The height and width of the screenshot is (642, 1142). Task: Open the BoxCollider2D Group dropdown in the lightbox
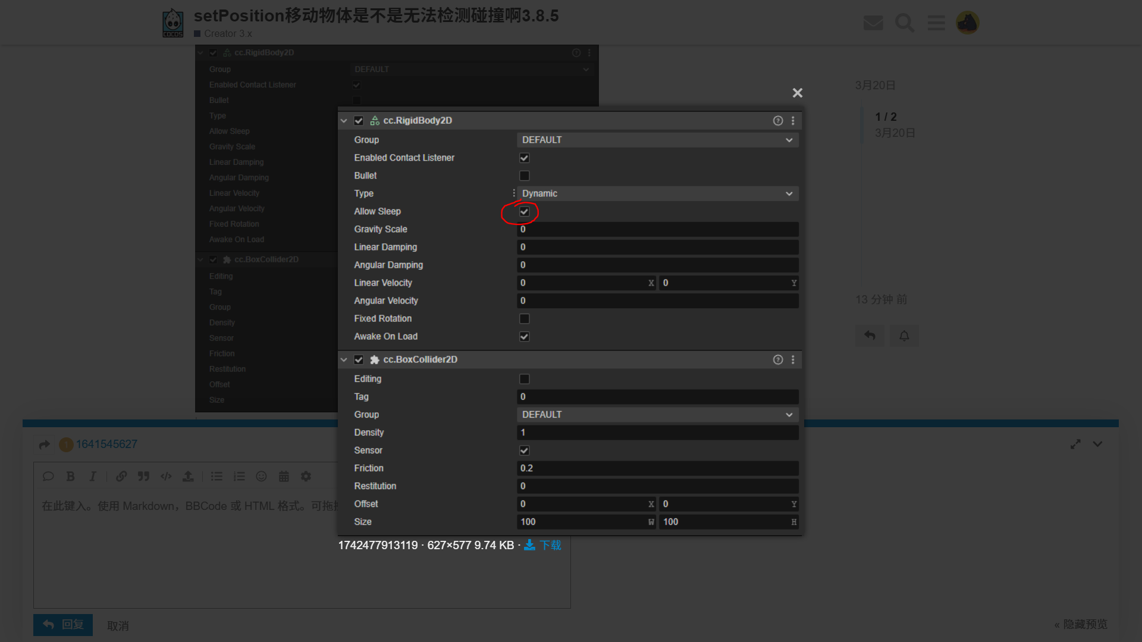[658, 415]
